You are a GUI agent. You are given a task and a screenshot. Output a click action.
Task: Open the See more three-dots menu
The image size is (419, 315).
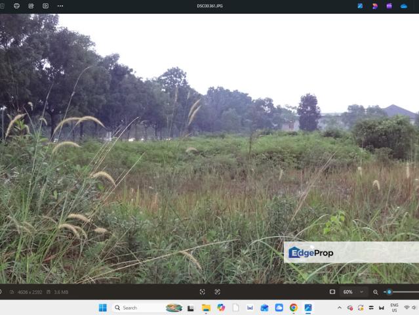tap(60, 6)
